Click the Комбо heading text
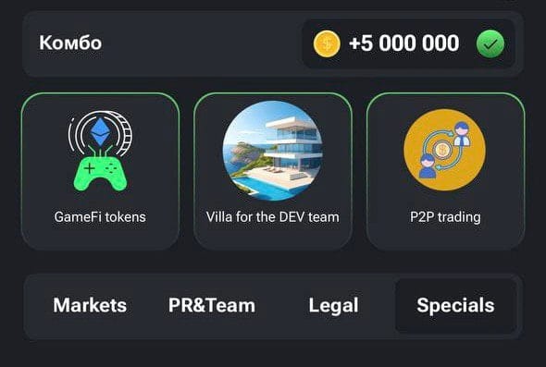 pyautogui.click(x=70, y=43)
